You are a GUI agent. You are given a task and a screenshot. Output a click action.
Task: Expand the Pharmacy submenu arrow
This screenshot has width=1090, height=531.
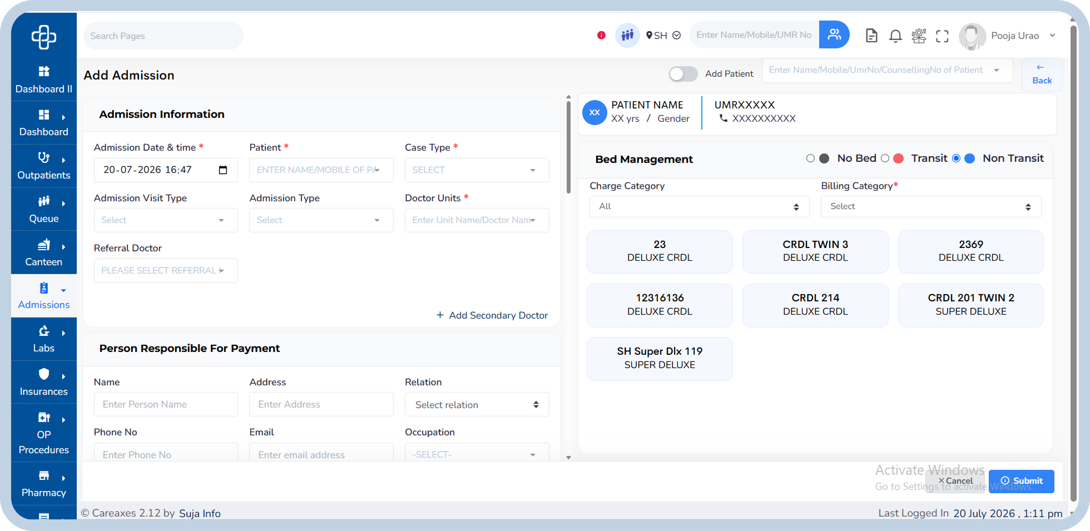pyautogui.click(x=63, y=478)
